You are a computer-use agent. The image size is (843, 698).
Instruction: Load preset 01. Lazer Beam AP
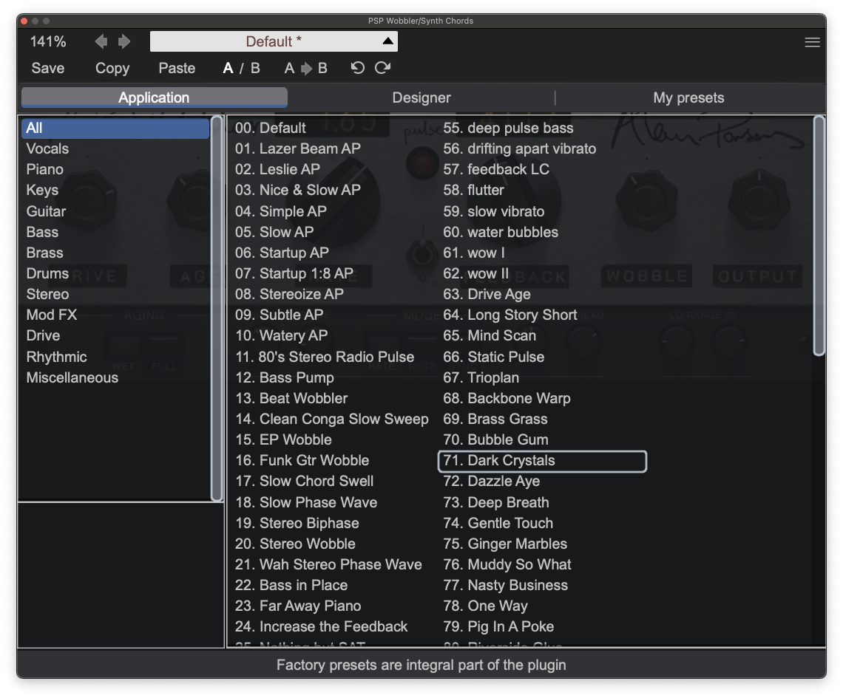pyautogui.click(x=298, y=148)
